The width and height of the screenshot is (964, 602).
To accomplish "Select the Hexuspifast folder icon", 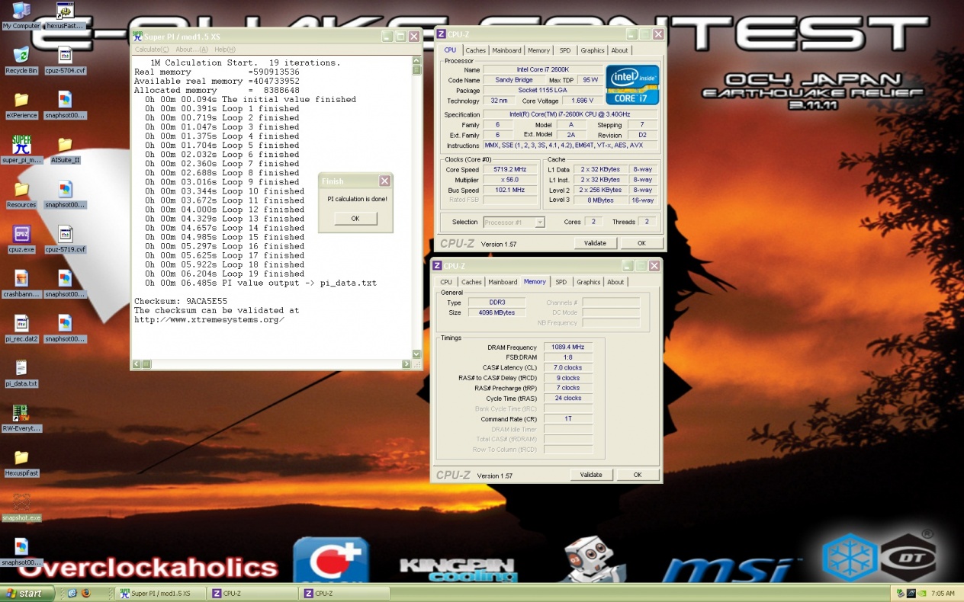I will (21, 458).
